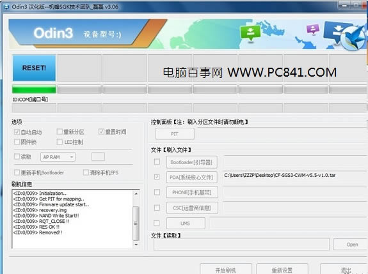Click the Odin3 title bar app icon

[6, 6]
